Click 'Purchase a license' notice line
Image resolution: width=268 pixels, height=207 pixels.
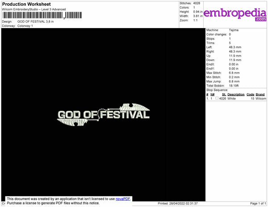53,203
